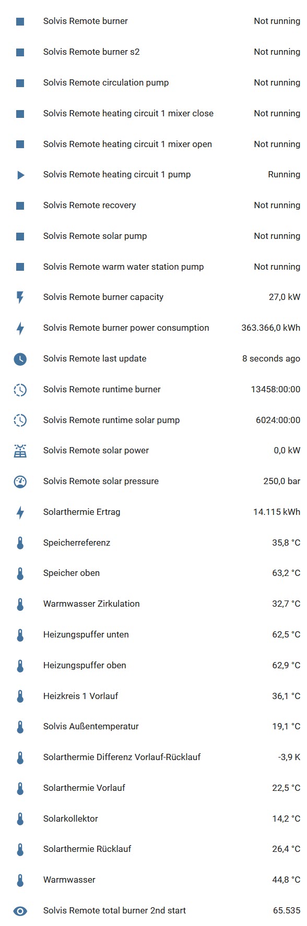Viewport: 307px width, 926px height.
Task: Click the gauge icon beside solar pressure
Action: tap(20, 481)
